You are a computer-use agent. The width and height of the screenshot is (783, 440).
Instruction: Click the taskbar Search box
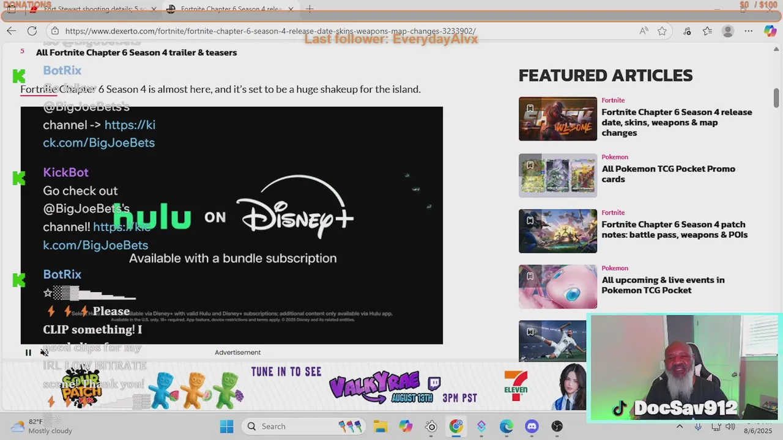[x=303, y=427]
